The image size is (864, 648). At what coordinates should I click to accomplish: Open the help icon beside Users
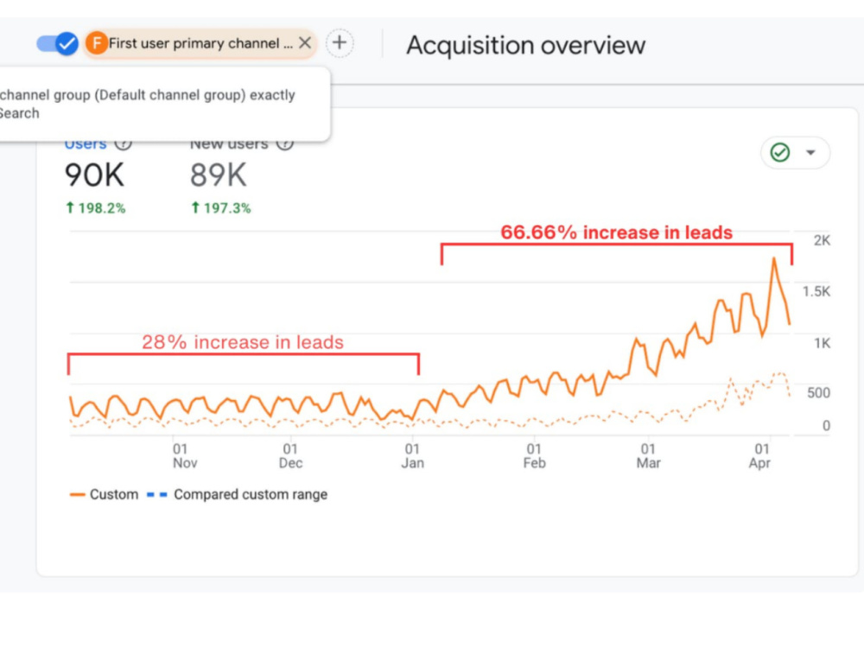[124, 143]
